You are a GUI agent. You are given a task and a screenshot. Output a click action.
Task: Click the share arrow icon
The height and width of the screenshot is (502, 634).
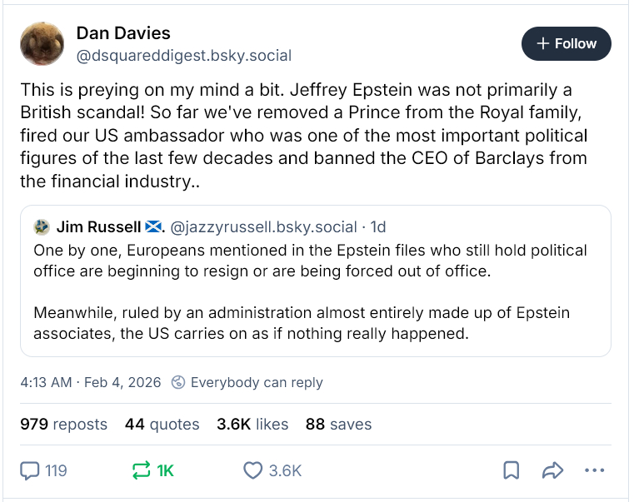pyautogui.click(x=552, y=470)
